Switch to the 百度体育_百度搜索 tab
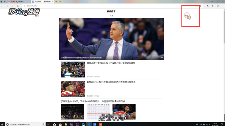The height and width of the screenshot is (126, 225). [x=19, y=2]
